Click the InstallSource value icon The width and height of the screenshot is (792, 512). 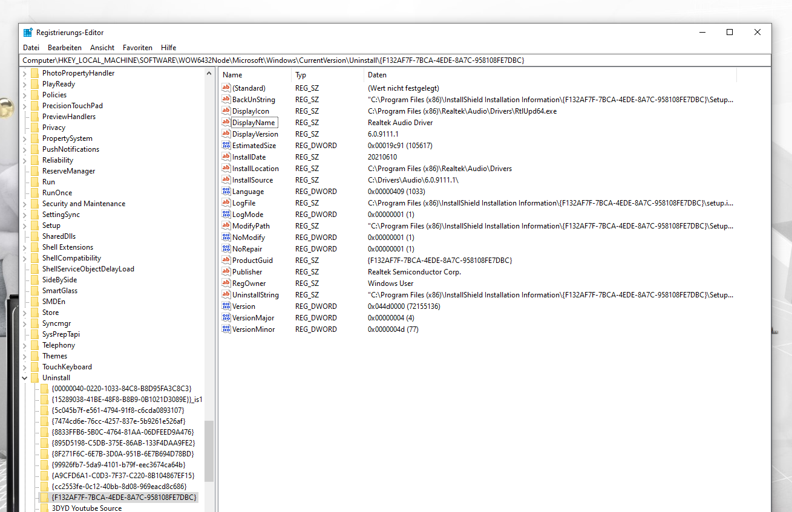226,180
